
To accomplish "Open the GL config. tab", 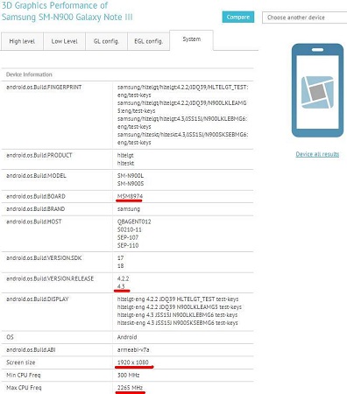I will (x=106, y=41).
